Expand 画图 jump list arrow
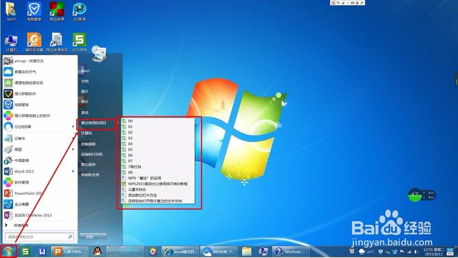Viewport: 458px width, 258px height. coord(73,150)
